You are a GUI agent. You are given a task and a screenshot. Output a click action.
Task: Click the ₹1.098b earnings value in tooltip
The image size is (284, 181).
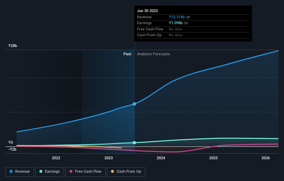click(176, 23)
